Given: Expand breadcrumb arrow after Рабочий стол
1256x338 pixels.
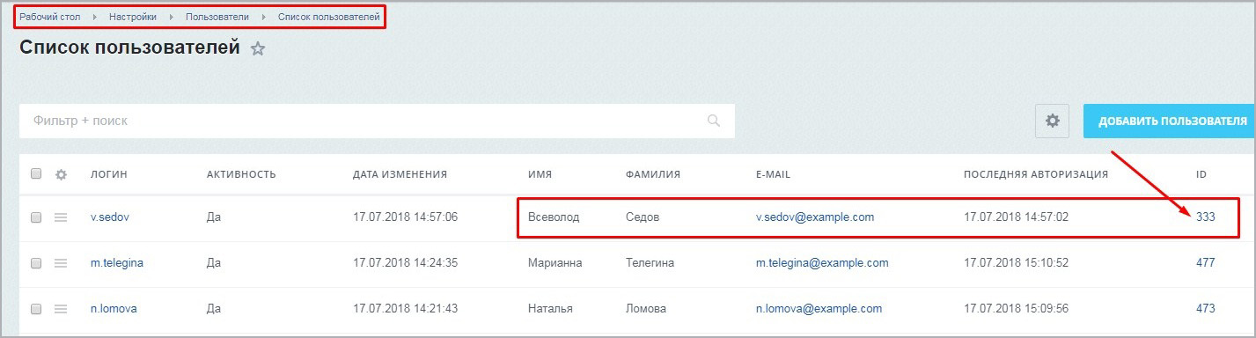Looking at the screenshot, I should pos(95,17).
